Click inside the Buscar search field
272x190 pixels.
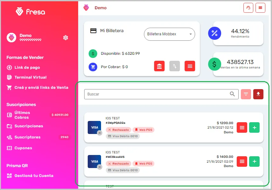coord(161,94)
